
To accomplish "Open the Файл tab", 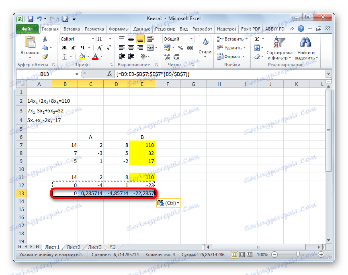I will (x=27, y=29).
